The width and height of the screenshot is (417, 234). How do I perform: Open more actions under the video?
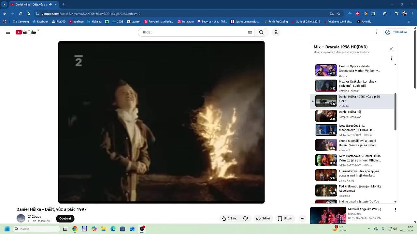point(302,218)
